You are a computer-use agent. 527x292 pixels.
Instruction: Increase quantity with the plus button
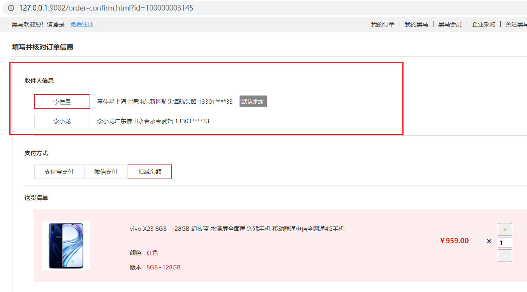pos(505,229)
